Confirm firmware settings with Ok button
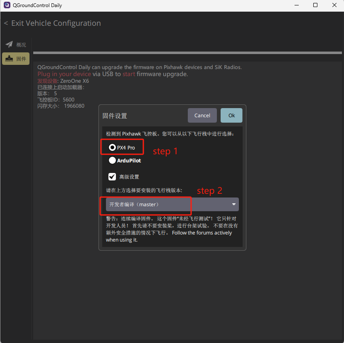The width and height of the screenshot is (344, 343). coord(231,115)
